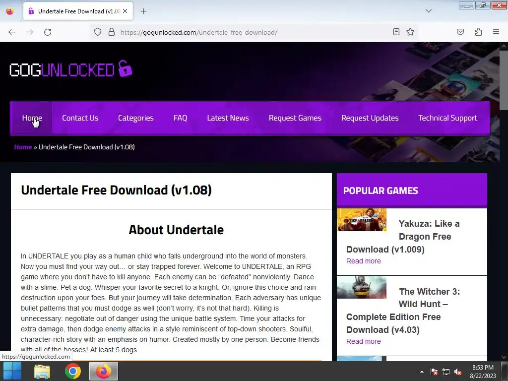Click the breadcrumb text Undertale Free Download (v1.08)
This screenshot has height=381, width=508.
[x=87, y=147]
